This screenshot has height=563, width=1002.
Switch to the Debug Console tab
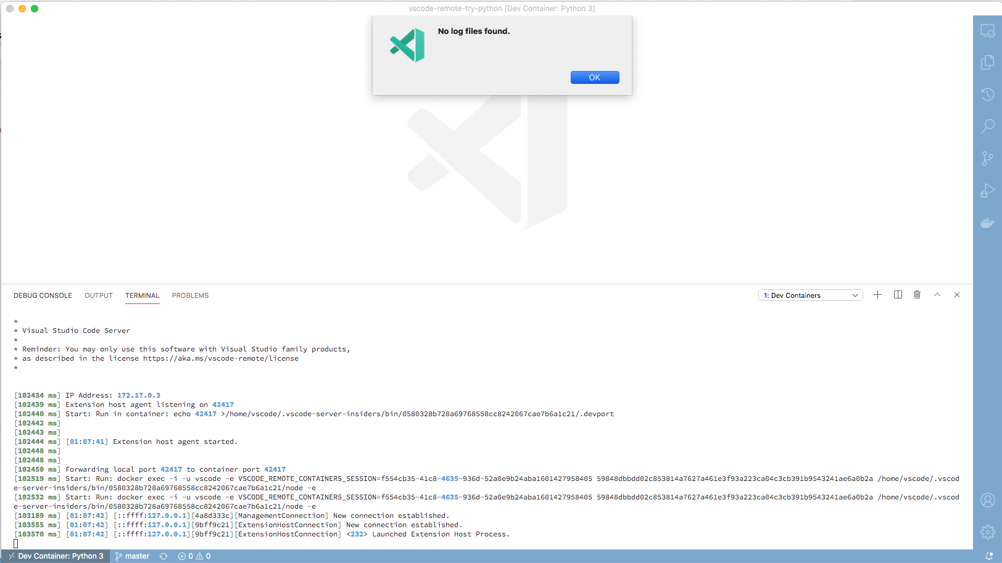coord(43,295)
